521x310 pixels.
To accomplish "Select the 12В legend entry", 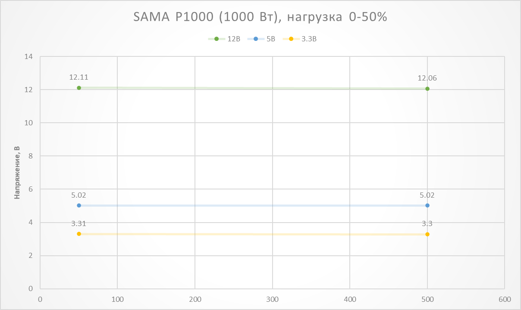I will pos(233,39).
